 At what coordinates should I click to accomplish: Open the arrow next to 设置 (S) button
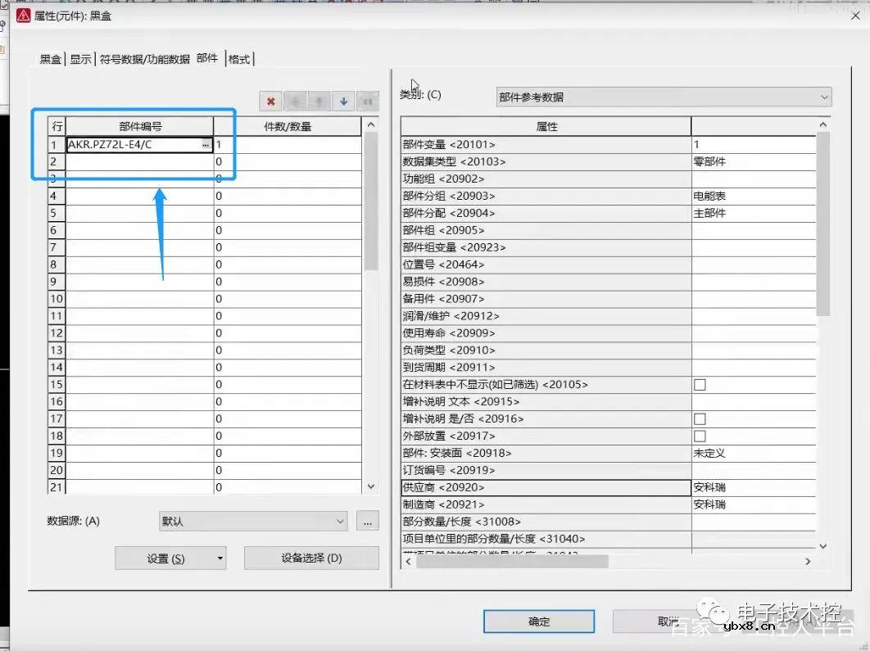pyautogui.click(x=220, y=558)
